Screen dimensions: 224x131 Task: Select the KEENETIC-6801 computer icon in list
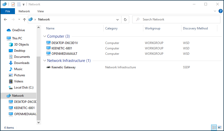[48, 48]
